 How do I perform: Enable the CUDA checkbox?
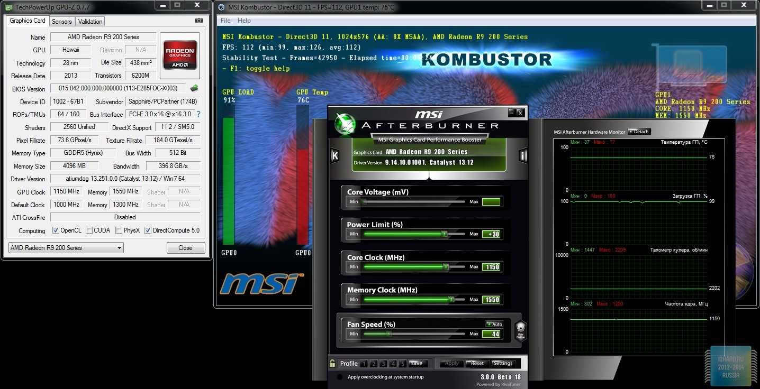click(x=89, y=230)
